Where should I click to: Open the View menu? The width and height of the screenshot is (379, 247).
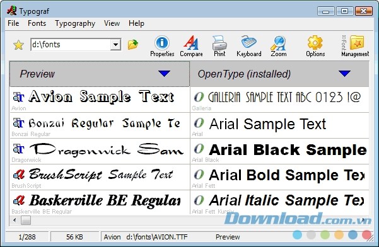tap(112, 23)
